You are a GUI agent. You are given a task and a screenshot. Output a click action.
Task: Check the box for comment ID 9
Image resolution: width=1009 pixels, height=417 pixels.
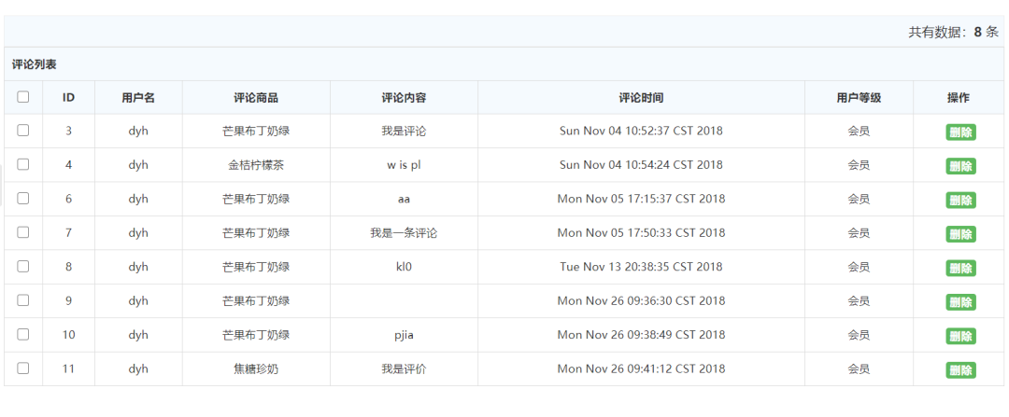pos(23,300)
